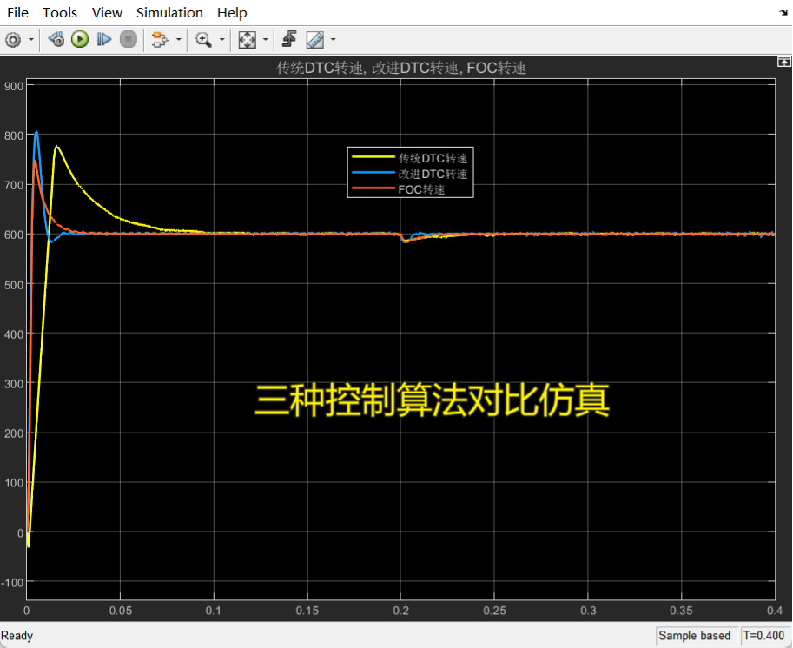Expand the axes scaling dropdown arrow
Image resolution: width=793 pixels, height=648 pixels.
(x=266, y=39)
